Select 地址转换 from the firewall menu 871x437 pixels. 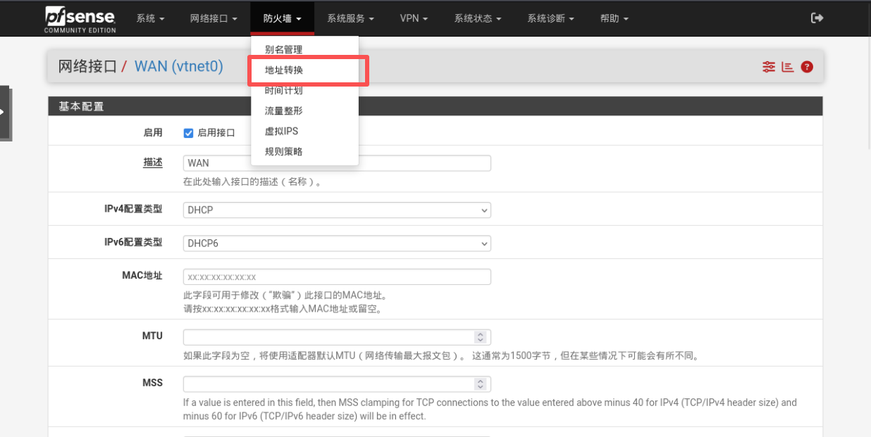tap(284, 70)
